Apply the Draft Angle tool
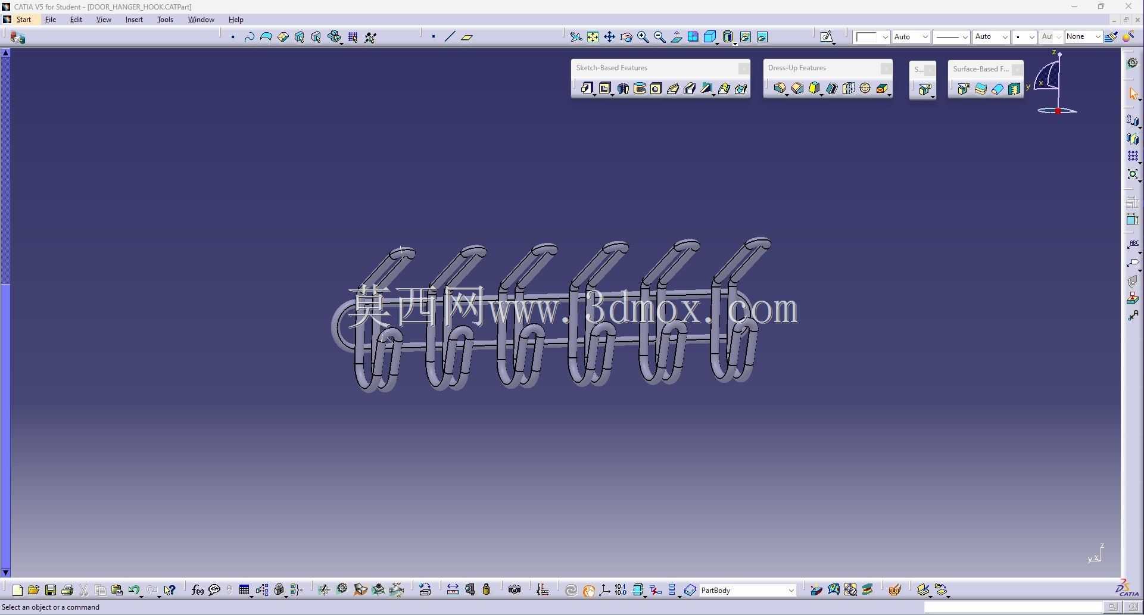Viewport: 1144px width, 615px height. [814, 88]
